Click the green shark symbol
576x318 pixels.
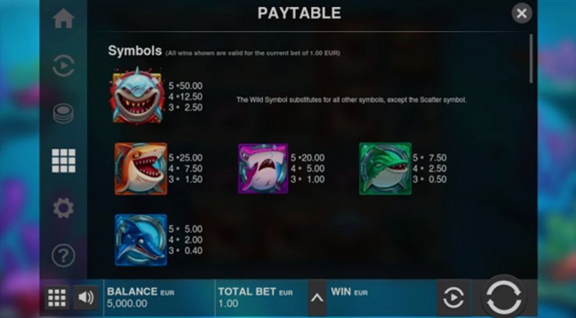[x=385, y=169]
